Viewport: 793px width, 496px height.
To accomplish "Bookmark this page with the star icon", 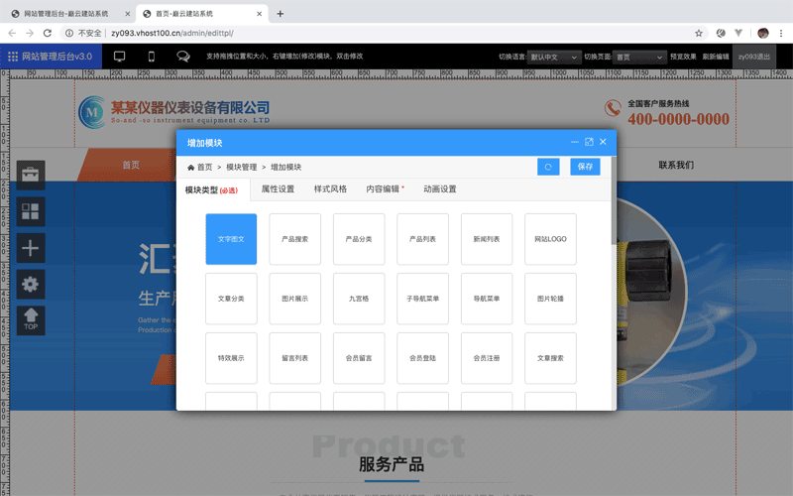I will pos(699,33).
